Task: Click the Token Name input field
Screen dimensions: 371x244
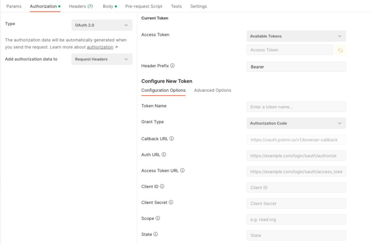Action: coord(296,107)
